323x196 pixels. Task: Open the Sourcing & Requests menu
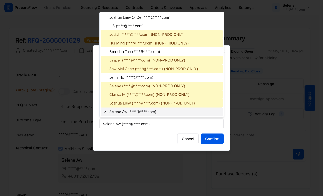[x=99, y=8]
